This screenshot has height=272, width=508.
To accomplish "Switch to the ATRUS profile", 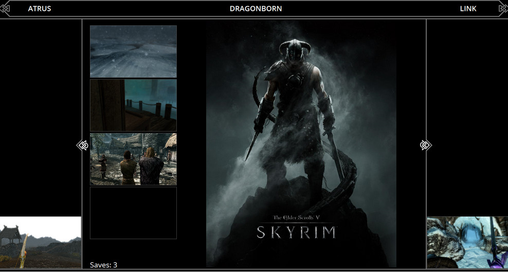I will click(40, 9).
